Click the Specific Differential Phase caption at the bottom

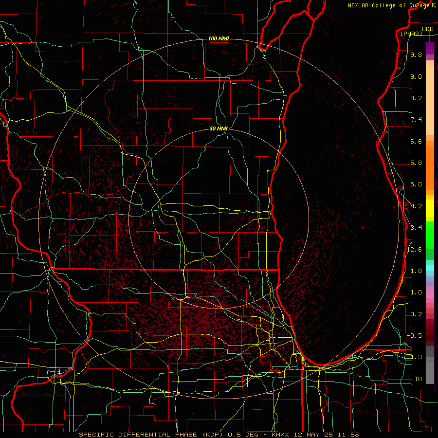point(219,435)
